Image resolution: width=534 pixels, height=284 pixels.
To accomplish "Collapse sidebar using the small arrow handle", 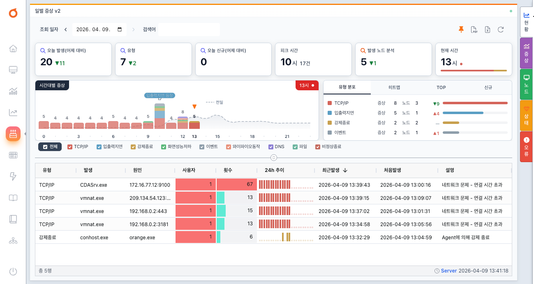I will point(25,134).
